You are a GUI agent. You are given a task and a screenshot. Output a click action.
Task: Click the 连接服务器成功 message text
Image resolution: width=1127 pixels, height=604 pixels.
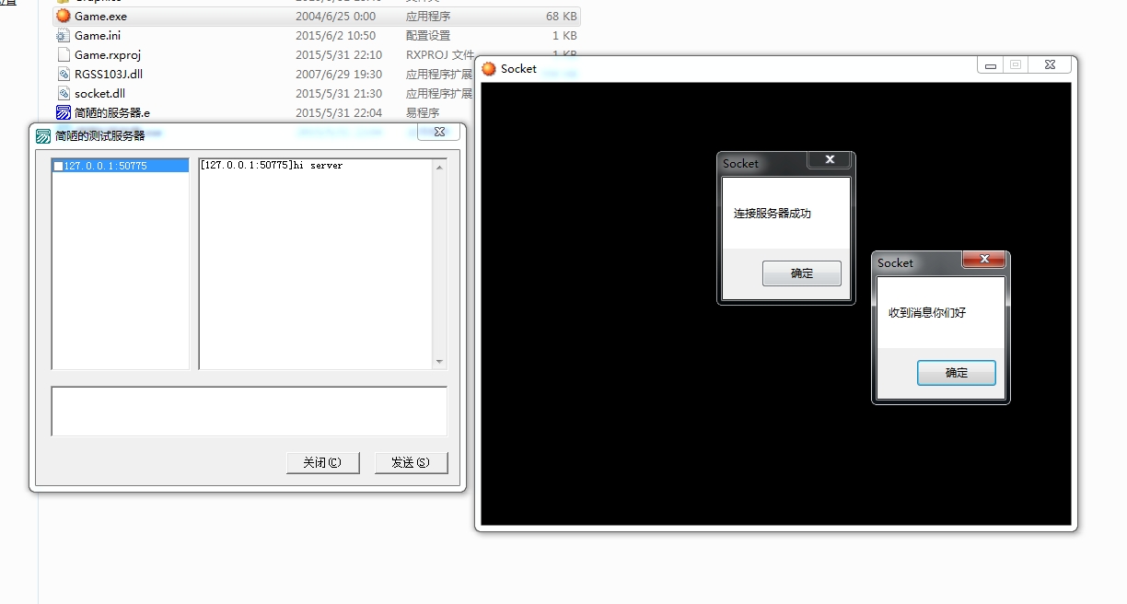click(x=773, y=214)
